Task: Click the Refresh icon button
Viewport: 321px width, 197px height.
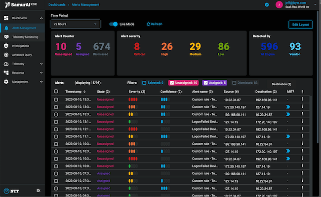Action: pos(149,24)
